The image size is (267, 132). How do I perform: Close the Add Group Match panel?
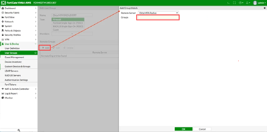(265, 8)
